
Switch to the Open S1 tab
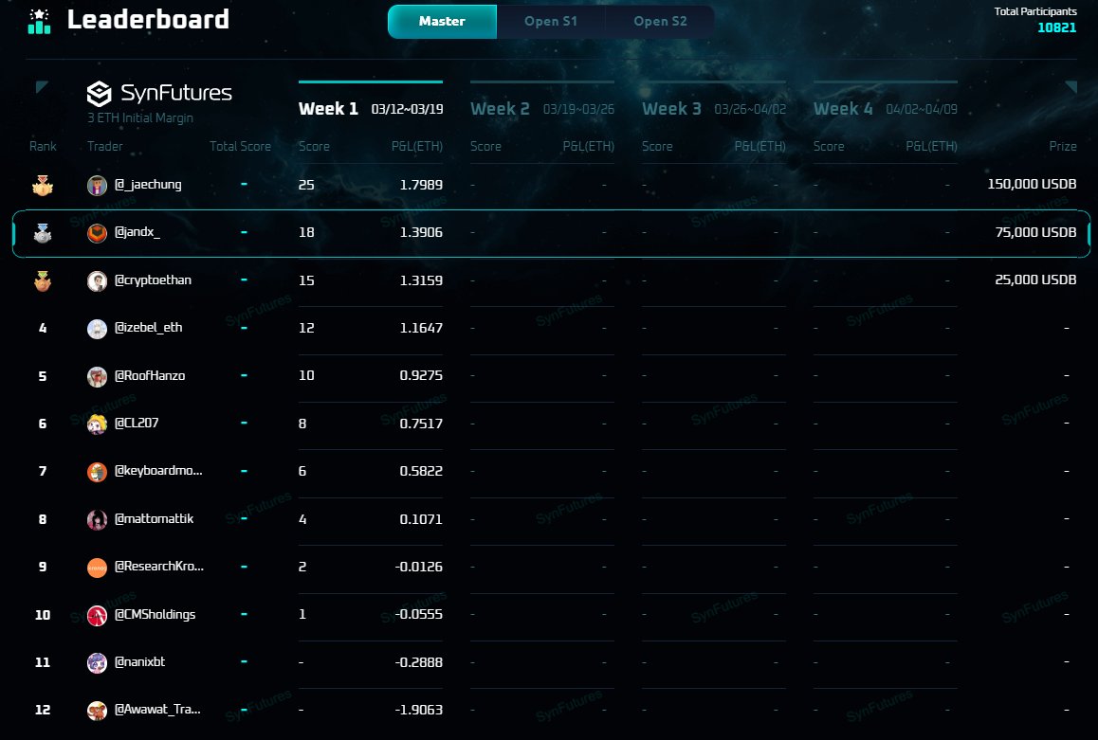click(551, 22)
